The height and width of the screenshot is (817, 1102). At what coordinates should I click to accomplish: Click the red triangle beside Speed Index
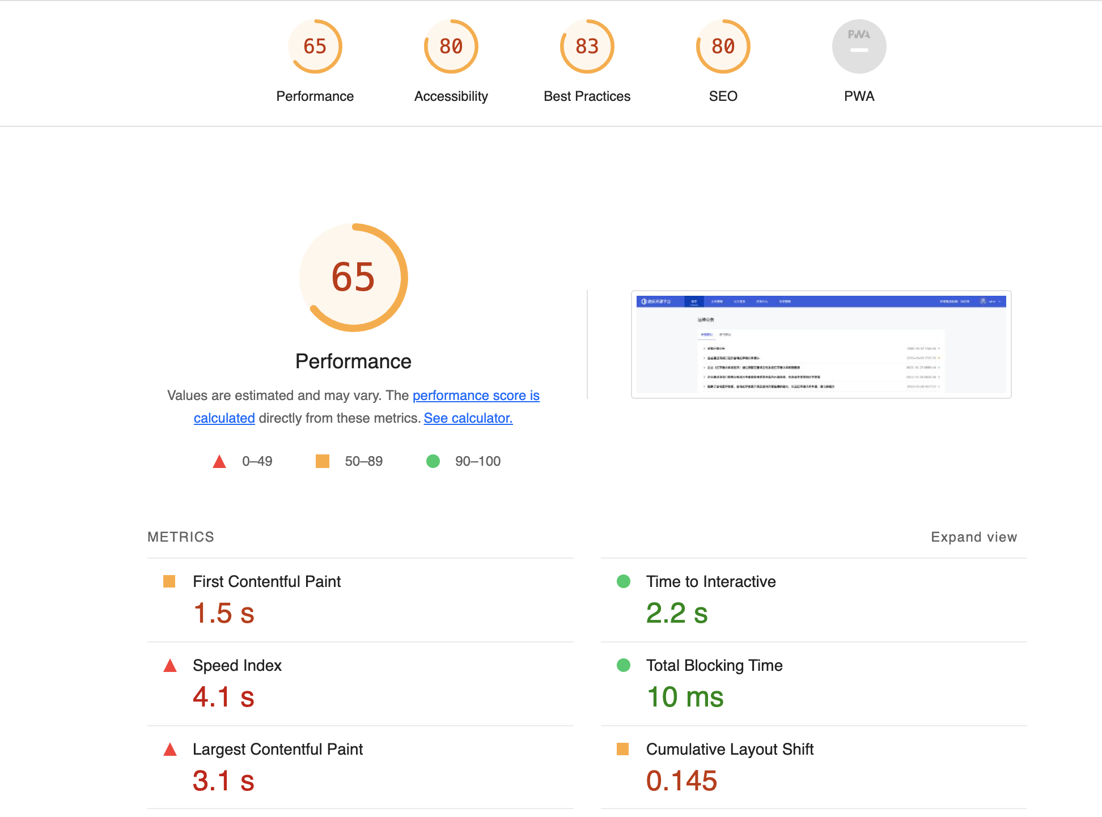point(170,666)
